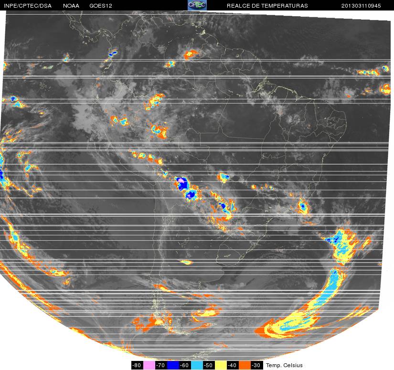This screenshot has height=370, width=394.
Task: Click the -40 legend value
Action: 233,365
